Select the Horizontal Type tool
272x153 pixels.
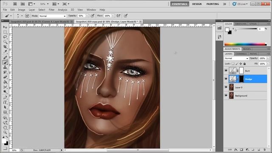pos(5,102)
